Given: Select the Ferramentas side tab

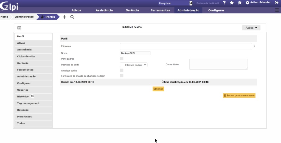Looking at the screenshot, I should click(x=33, y=70).
